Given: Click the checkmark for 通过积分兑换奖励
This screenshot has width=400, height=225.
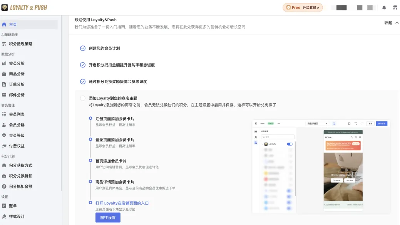Looking at the screenshot, I should click(x=83, y=81).
